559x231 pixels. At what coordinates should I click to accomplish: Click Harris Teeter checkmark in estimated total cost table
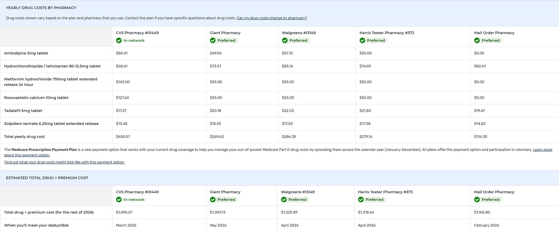[x=361, y=200]
